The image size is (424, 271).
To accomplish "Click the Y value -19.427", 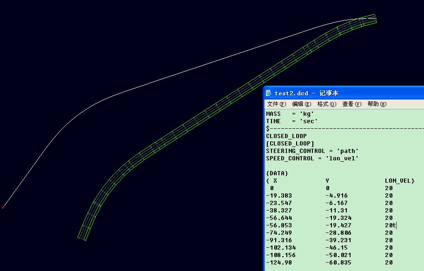I will [338, 225].
